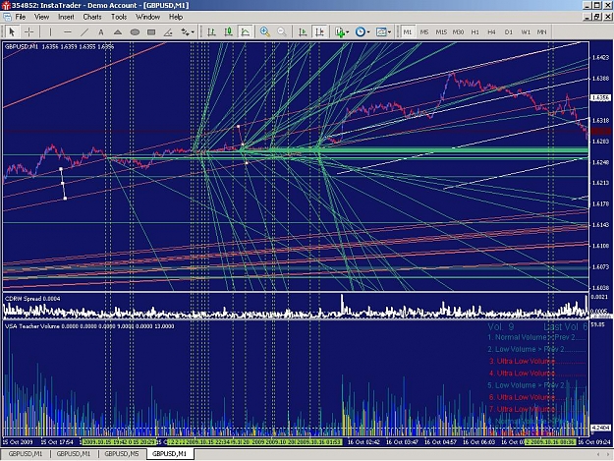Choose the vertical line drawing tool
Viewport: 614px width, 461px height.
pyautogui.click(x=50, y=32)
